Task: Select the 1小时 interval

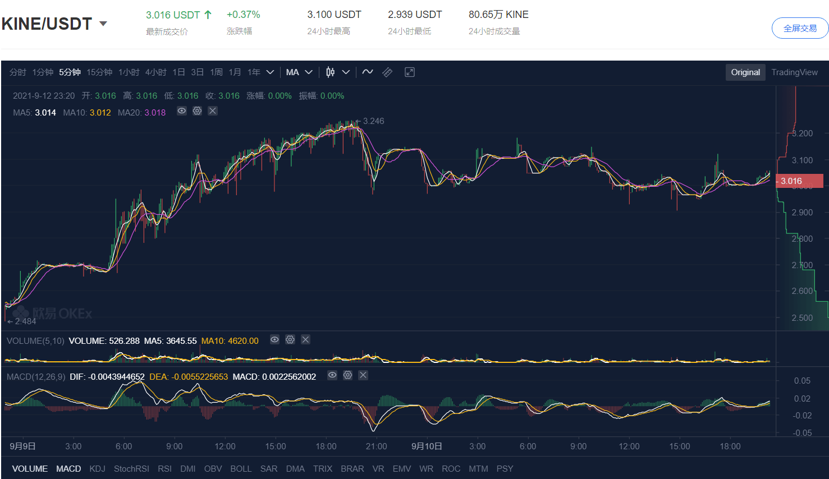Action: pos(129,72)
